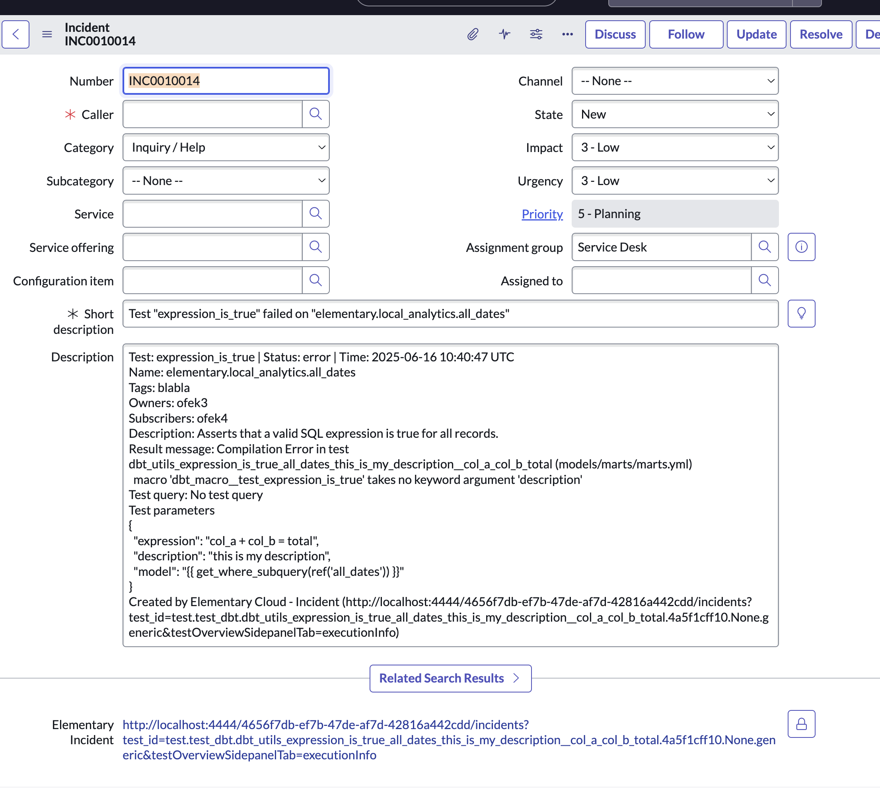Viewport: 880px width, 788px height.
Task: Unlock the Elementary Incident URL field
Action: pyautogui.click(x=802, y=724)
